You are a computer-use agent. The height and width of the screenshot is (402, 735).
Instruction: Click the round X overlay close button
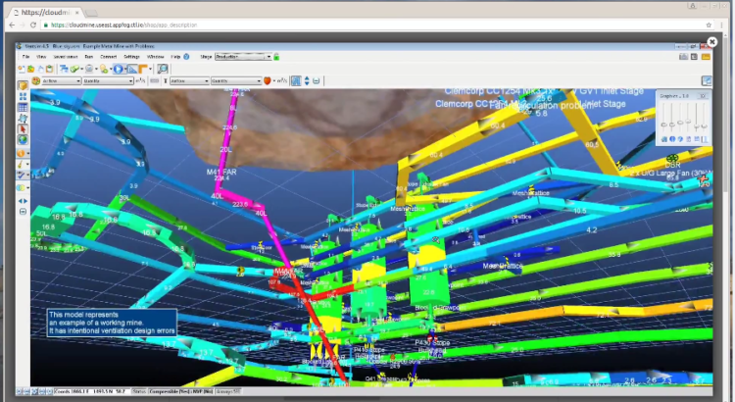click(x=712, y=42)
